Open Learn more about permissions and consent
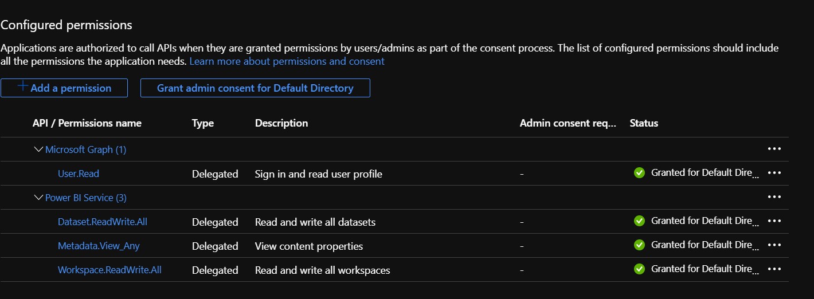Image resolution: width=814 pixels, height=299 pixels. tap(287, 61)
